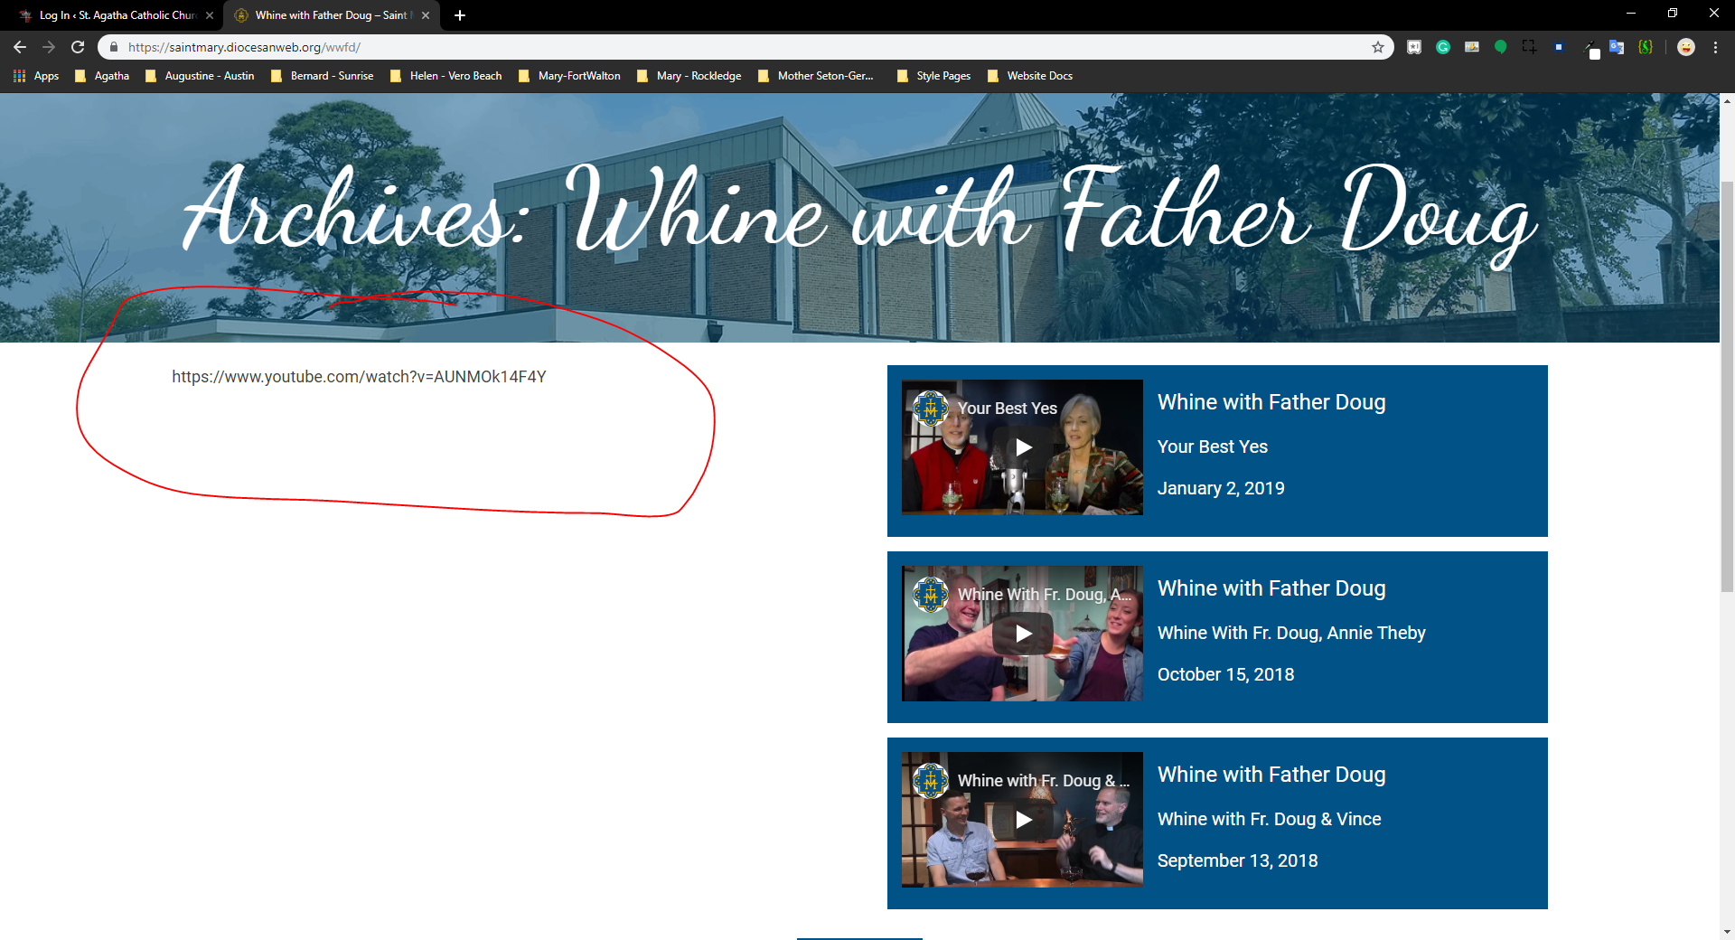This screenshot has width=1735, height=940.
Task: Open the Apps shortcut in bookmarks bar
Action: tap(36, 76)
